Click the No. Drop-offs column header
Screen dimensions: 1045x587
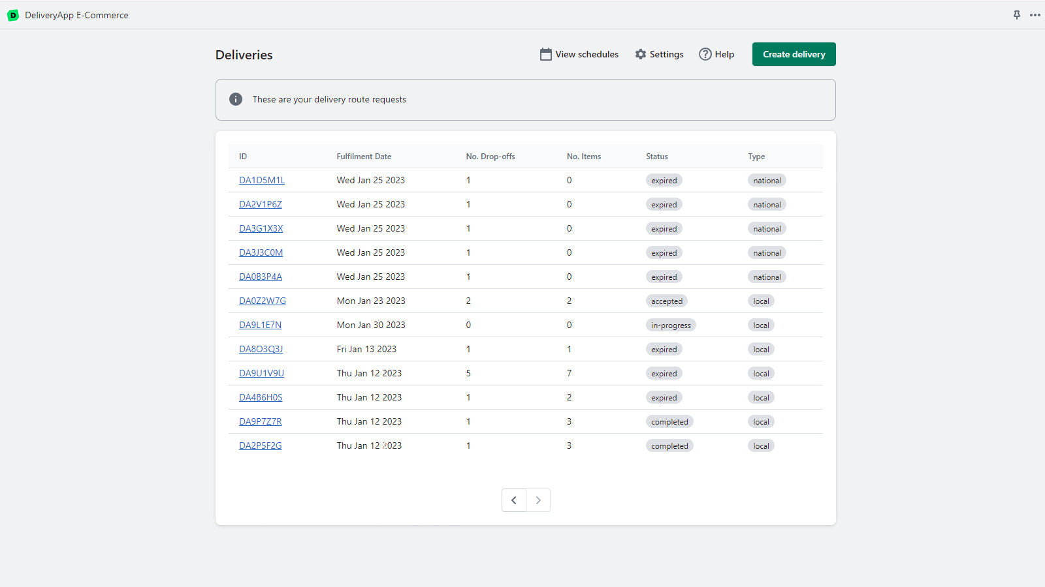point(490,157)
